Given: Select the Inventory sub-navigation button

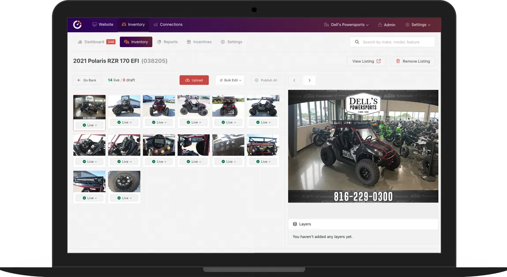Looking at the screenshot, I should click(136, 42).
